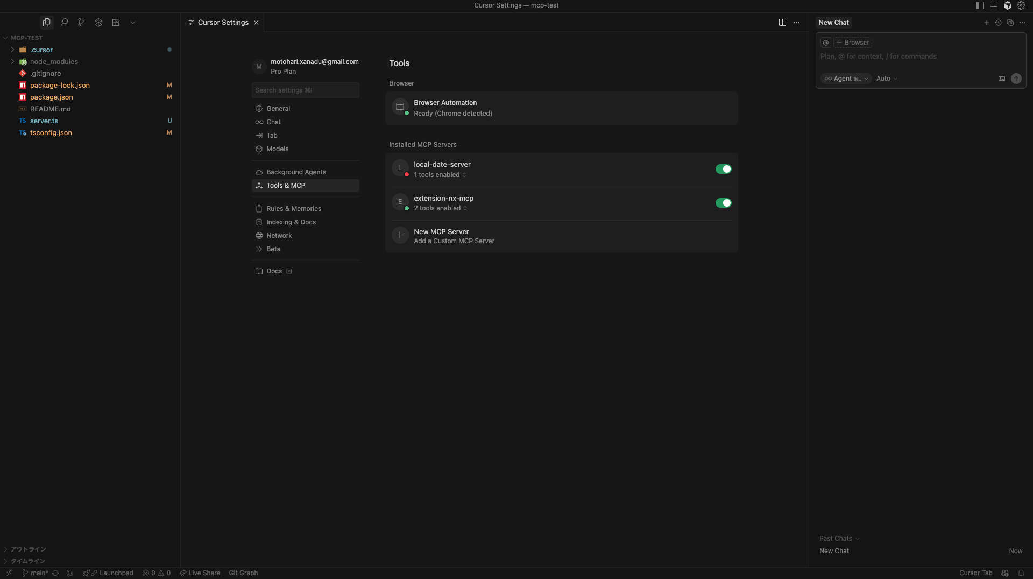1033x579 pixels.
Task: Open notifications bell in the status bar
Action: [1021, 573]
